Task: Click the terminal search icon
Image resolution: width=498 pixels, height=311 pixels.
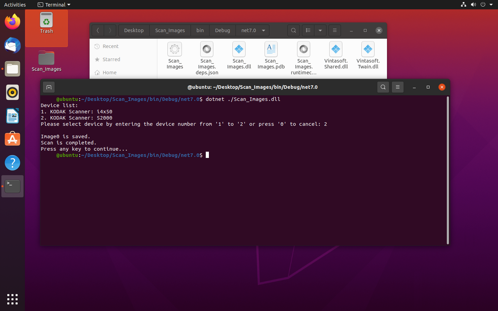Action: 383,87
